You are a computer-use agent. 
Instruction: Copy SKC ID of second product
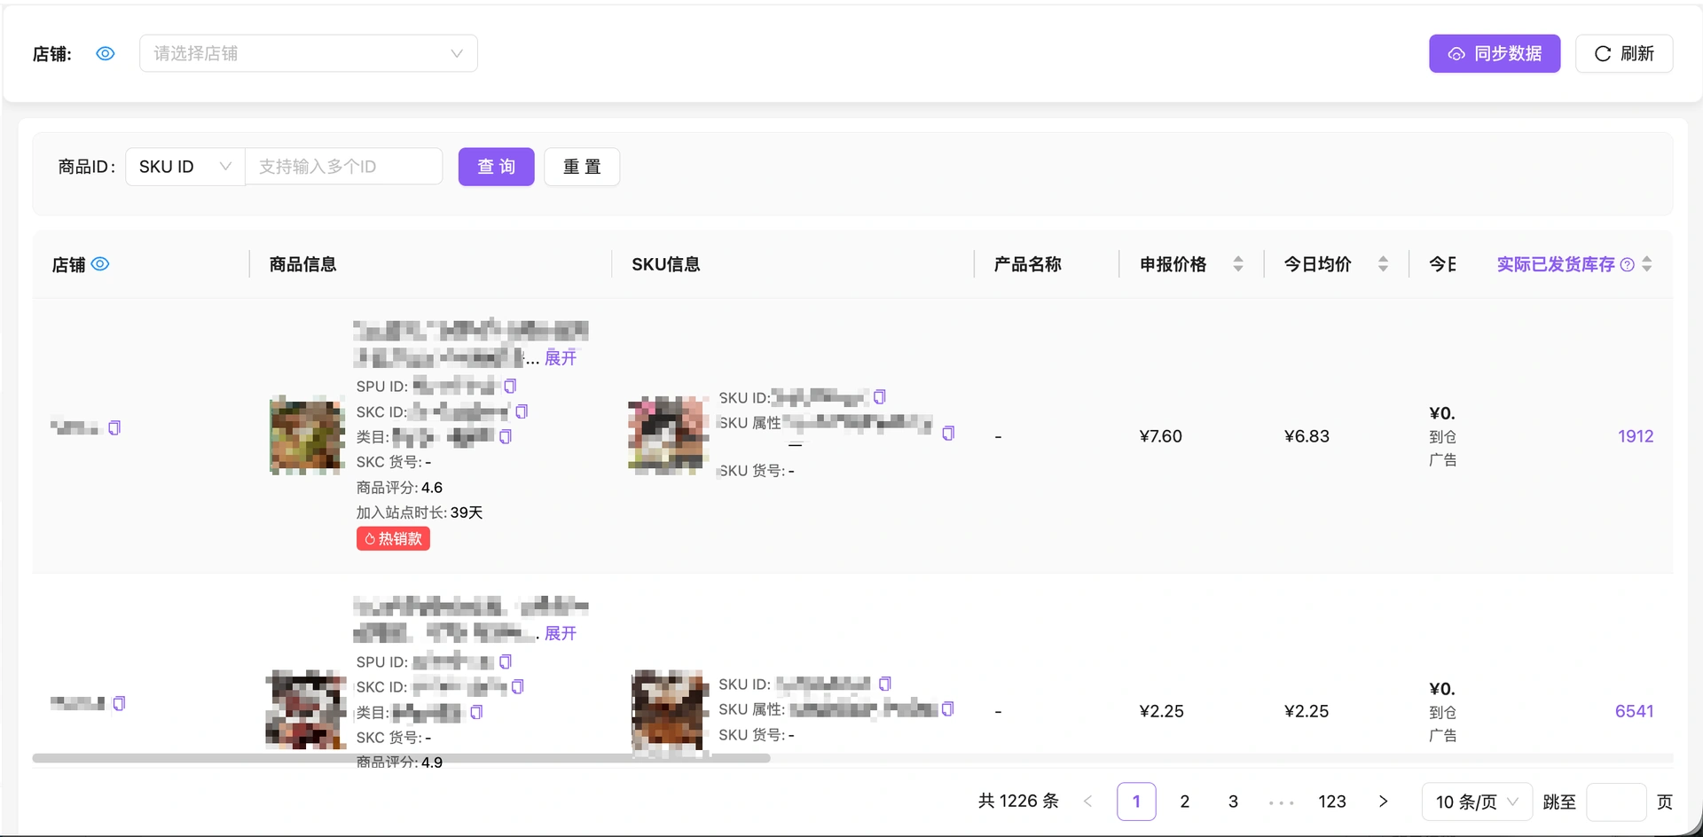[x=518, y=686]
